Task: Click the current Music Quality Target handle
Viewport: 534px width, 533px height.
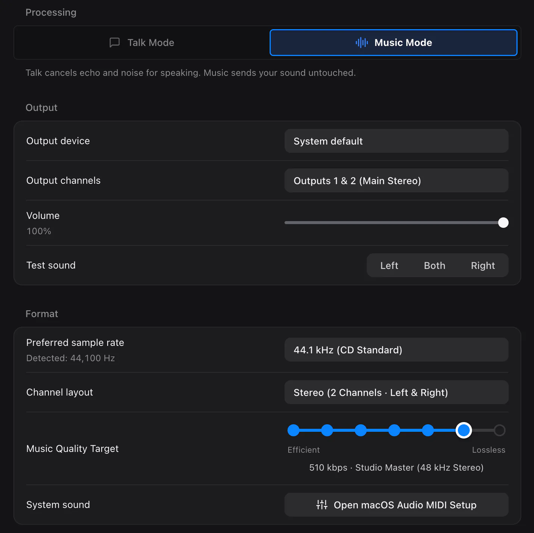Action: [x=464, y=430]
